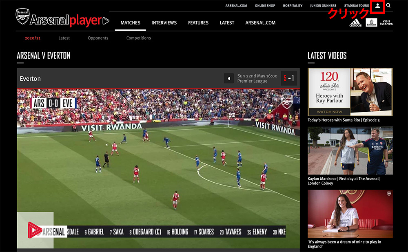This screenshot has width=408, height=252.
Task: Go to the Latest main navigation tab
Action: 227,23
